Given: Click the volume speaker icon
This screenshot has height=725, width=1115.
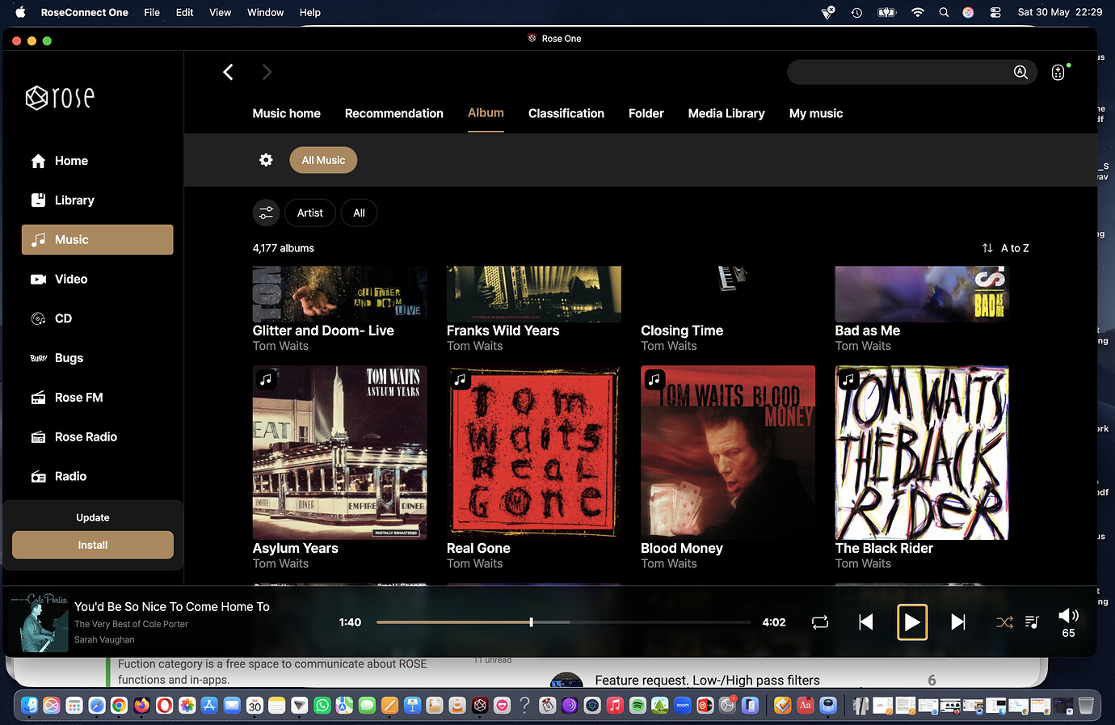Looking at the screenshot, I should (x=1068, y=615).
